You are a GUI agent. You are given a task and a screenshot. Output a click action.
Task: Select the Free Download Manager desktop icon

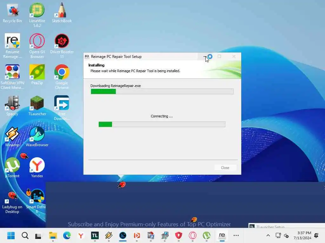[62, 108]
